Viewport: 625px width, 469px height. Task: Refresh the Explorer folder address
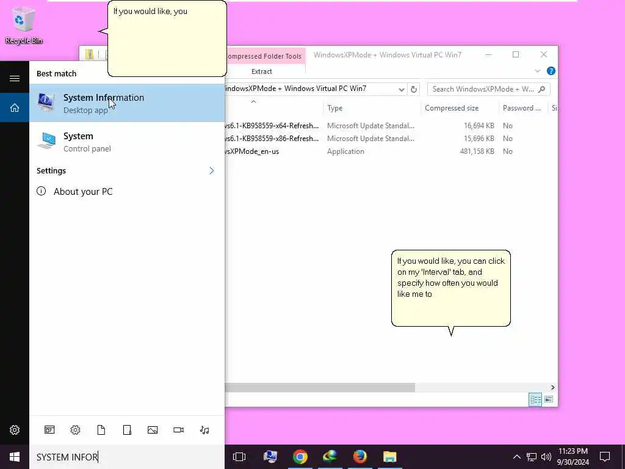click(414, 89)
